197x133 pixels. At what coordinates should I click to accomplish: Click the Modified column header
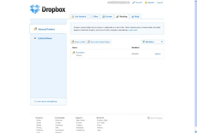[x=136, y=48]
